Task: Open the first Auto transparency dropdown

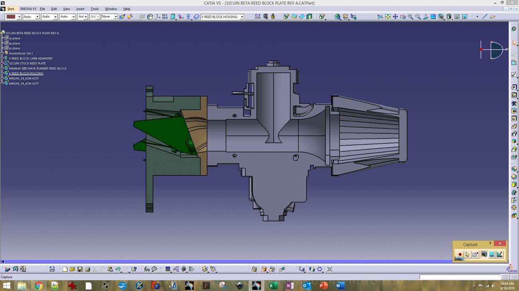Action: (x=31, y=17)
